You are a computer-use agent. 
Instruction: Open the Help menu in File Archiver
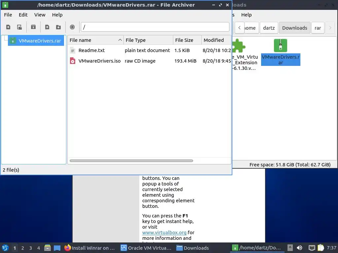point(57,15)
